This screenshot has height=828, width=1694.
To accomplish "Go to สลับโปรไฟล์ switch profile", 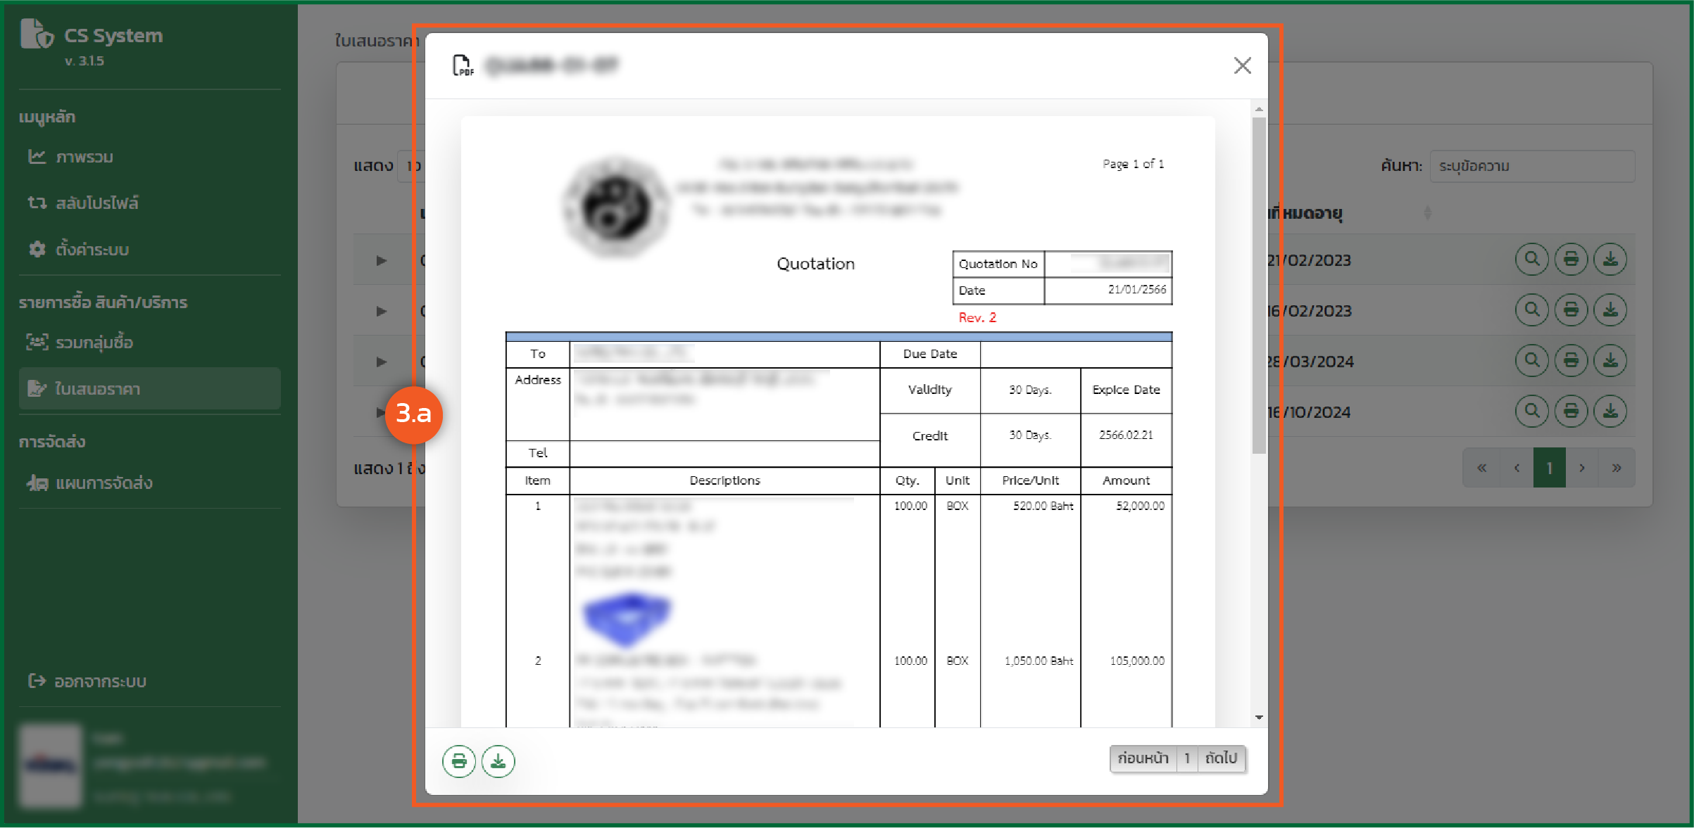I will pyautogui.click(x=96, y=203).
